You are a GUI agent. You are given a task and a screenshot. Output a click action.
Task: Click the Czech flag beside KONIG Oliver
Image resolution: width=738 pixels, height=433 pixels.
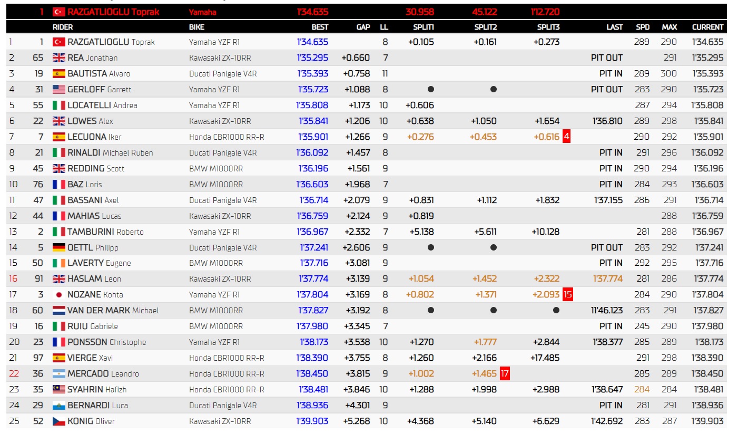pos(58,421)
